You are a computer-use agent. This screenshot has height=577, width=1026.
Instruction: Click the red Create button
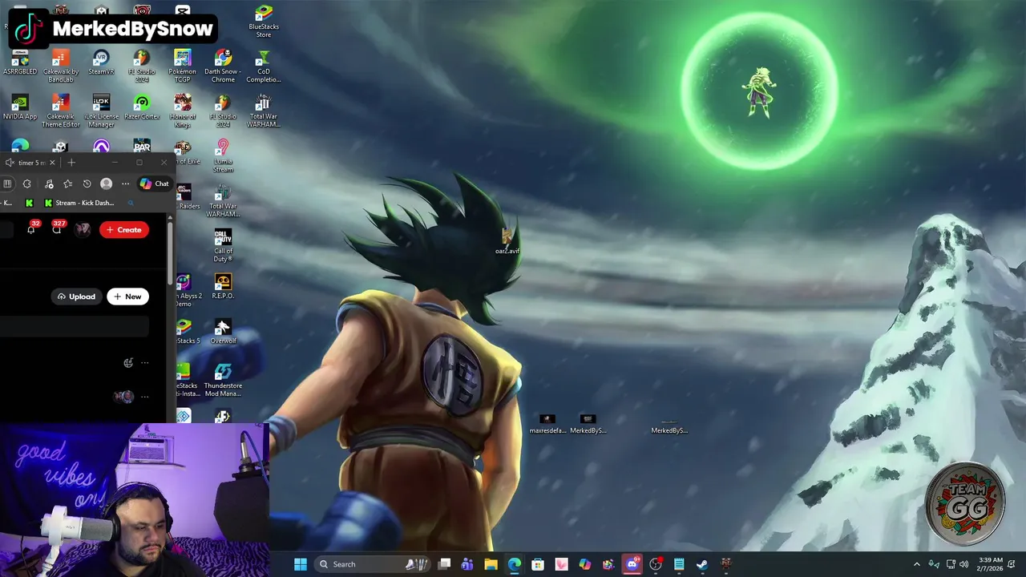tap(124, 230)
